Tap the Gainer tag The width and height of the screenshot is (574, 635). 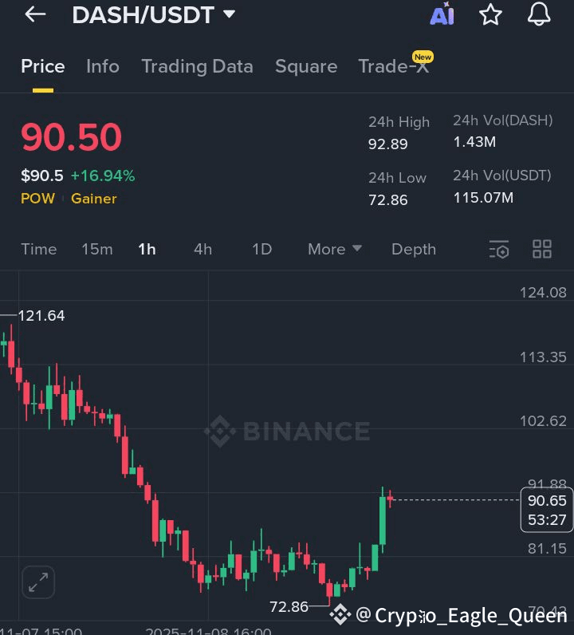click(x=94, y=199)
